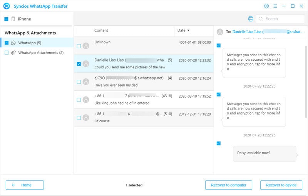Click date 2020-03-10 17:19:52

point(195,96)
